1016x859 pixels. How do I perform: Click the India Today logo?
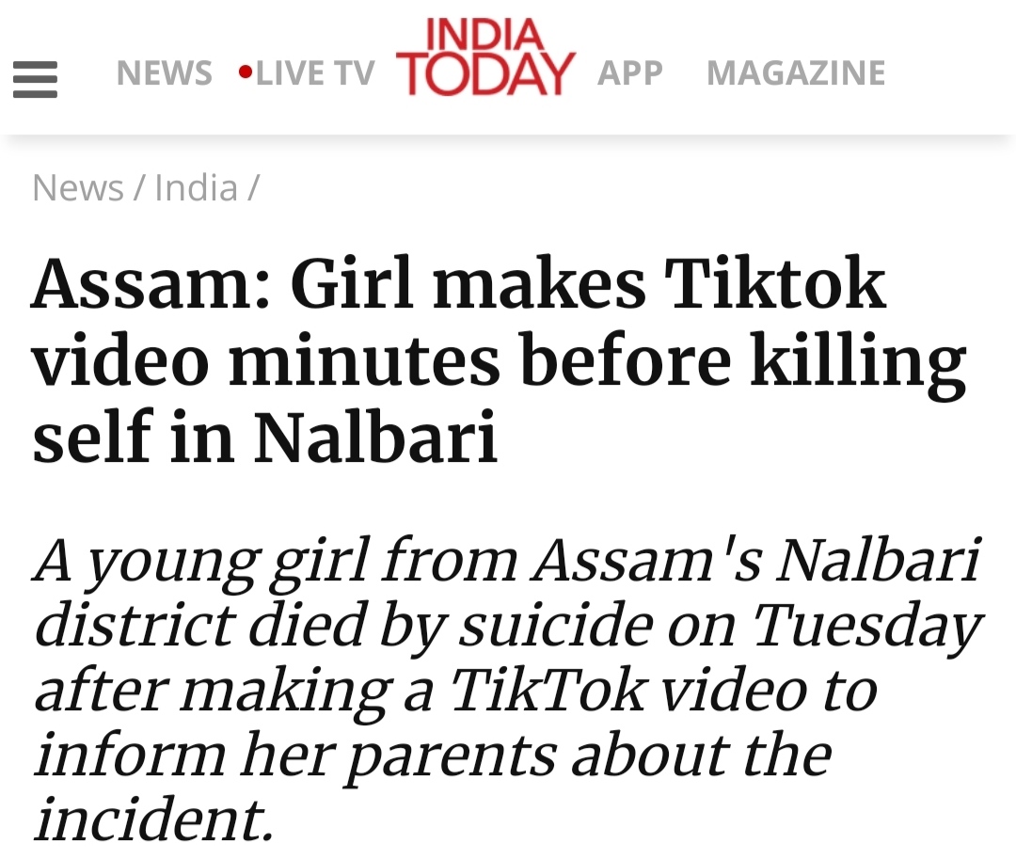pyautogui.click(x=485, y=58)
